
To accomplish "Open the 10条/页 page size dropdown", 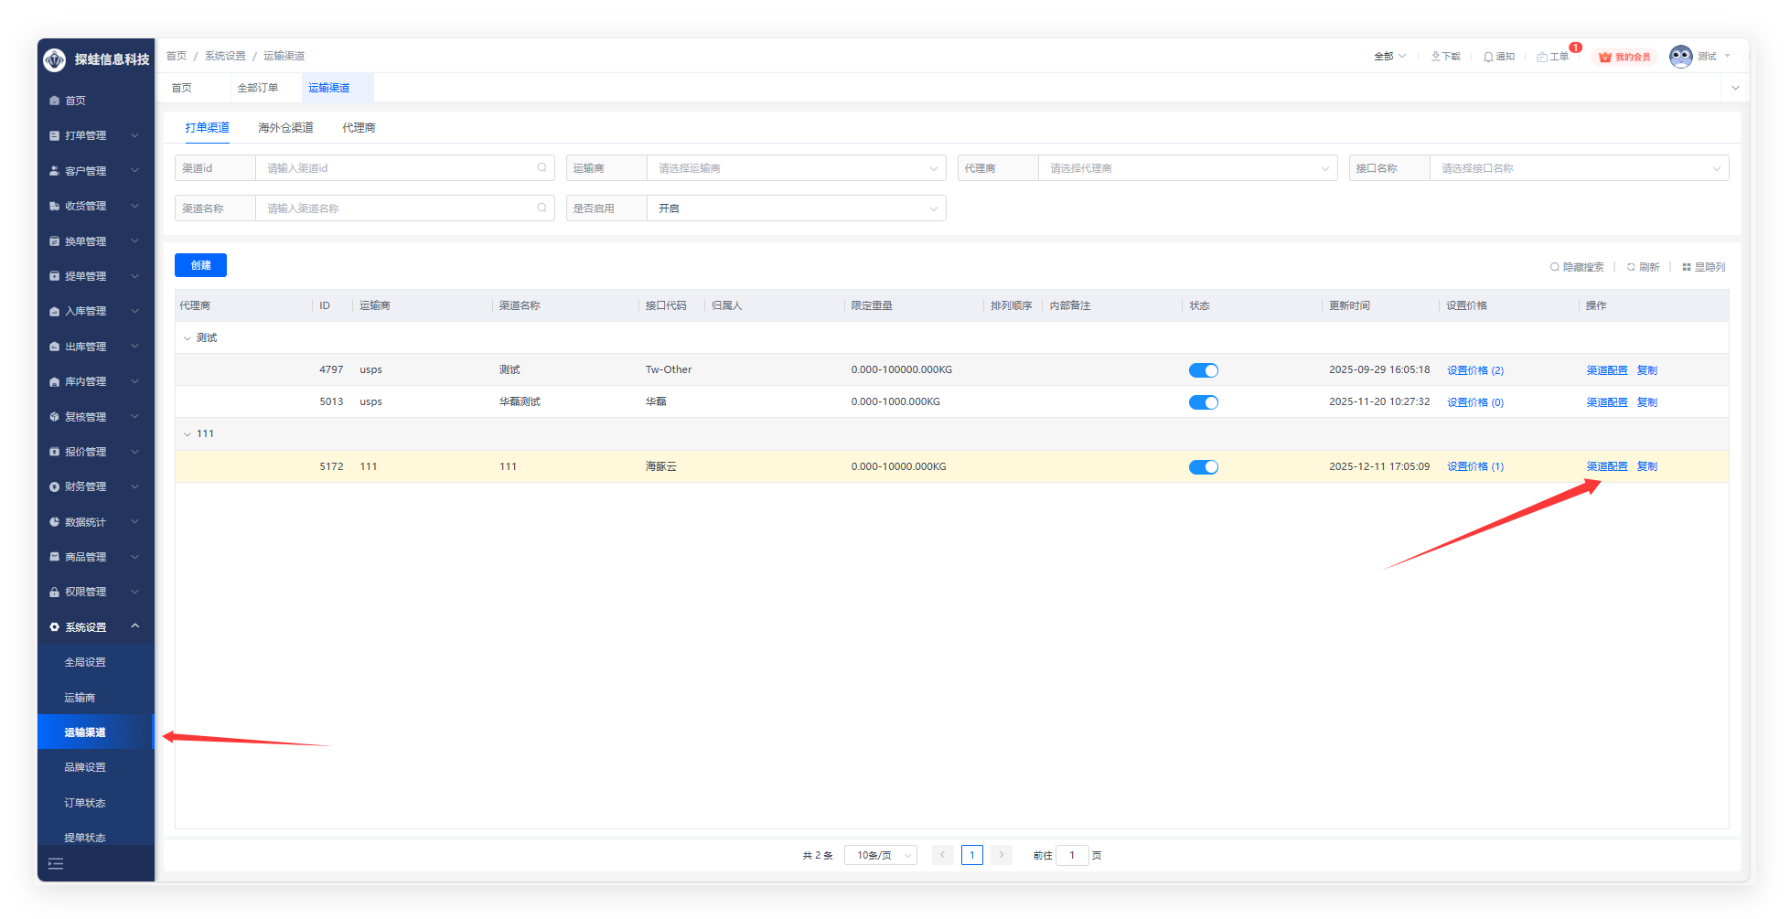I will coord(880,855).
